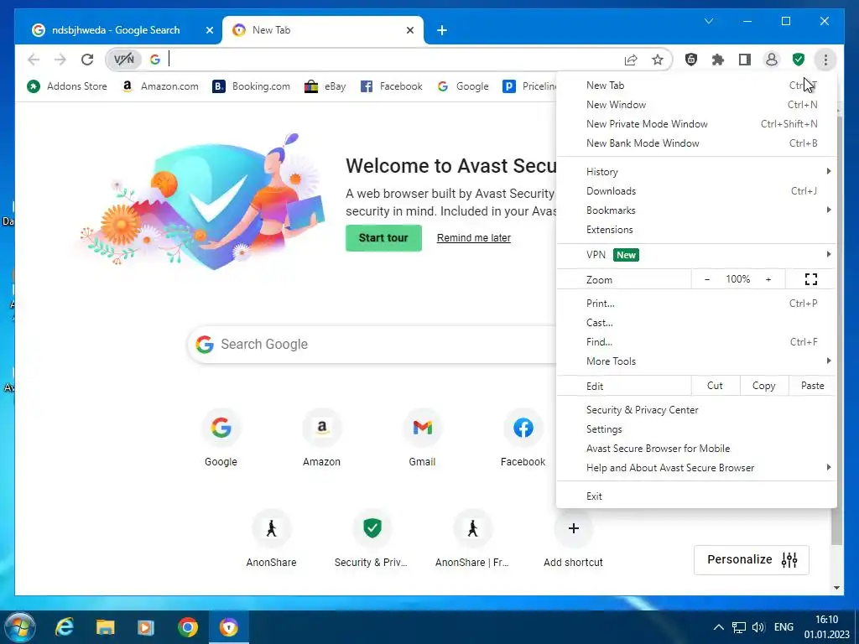Bookmark this tab with the star icon
The image size is (859, 644).
click(658, 60)
